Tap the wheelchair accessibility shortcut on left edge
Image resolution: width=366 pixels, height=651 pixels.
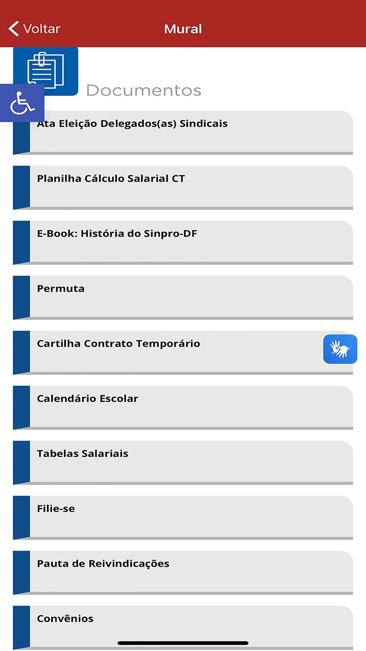(22, 103)
